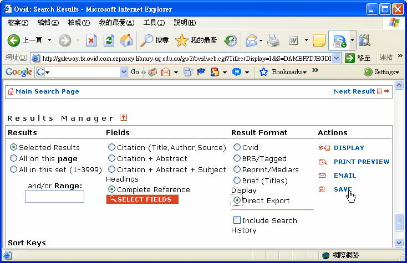Viewport: 407px width, 263px height.
Task: Open the 說明(H) menu
Action: tap(185, 23)
